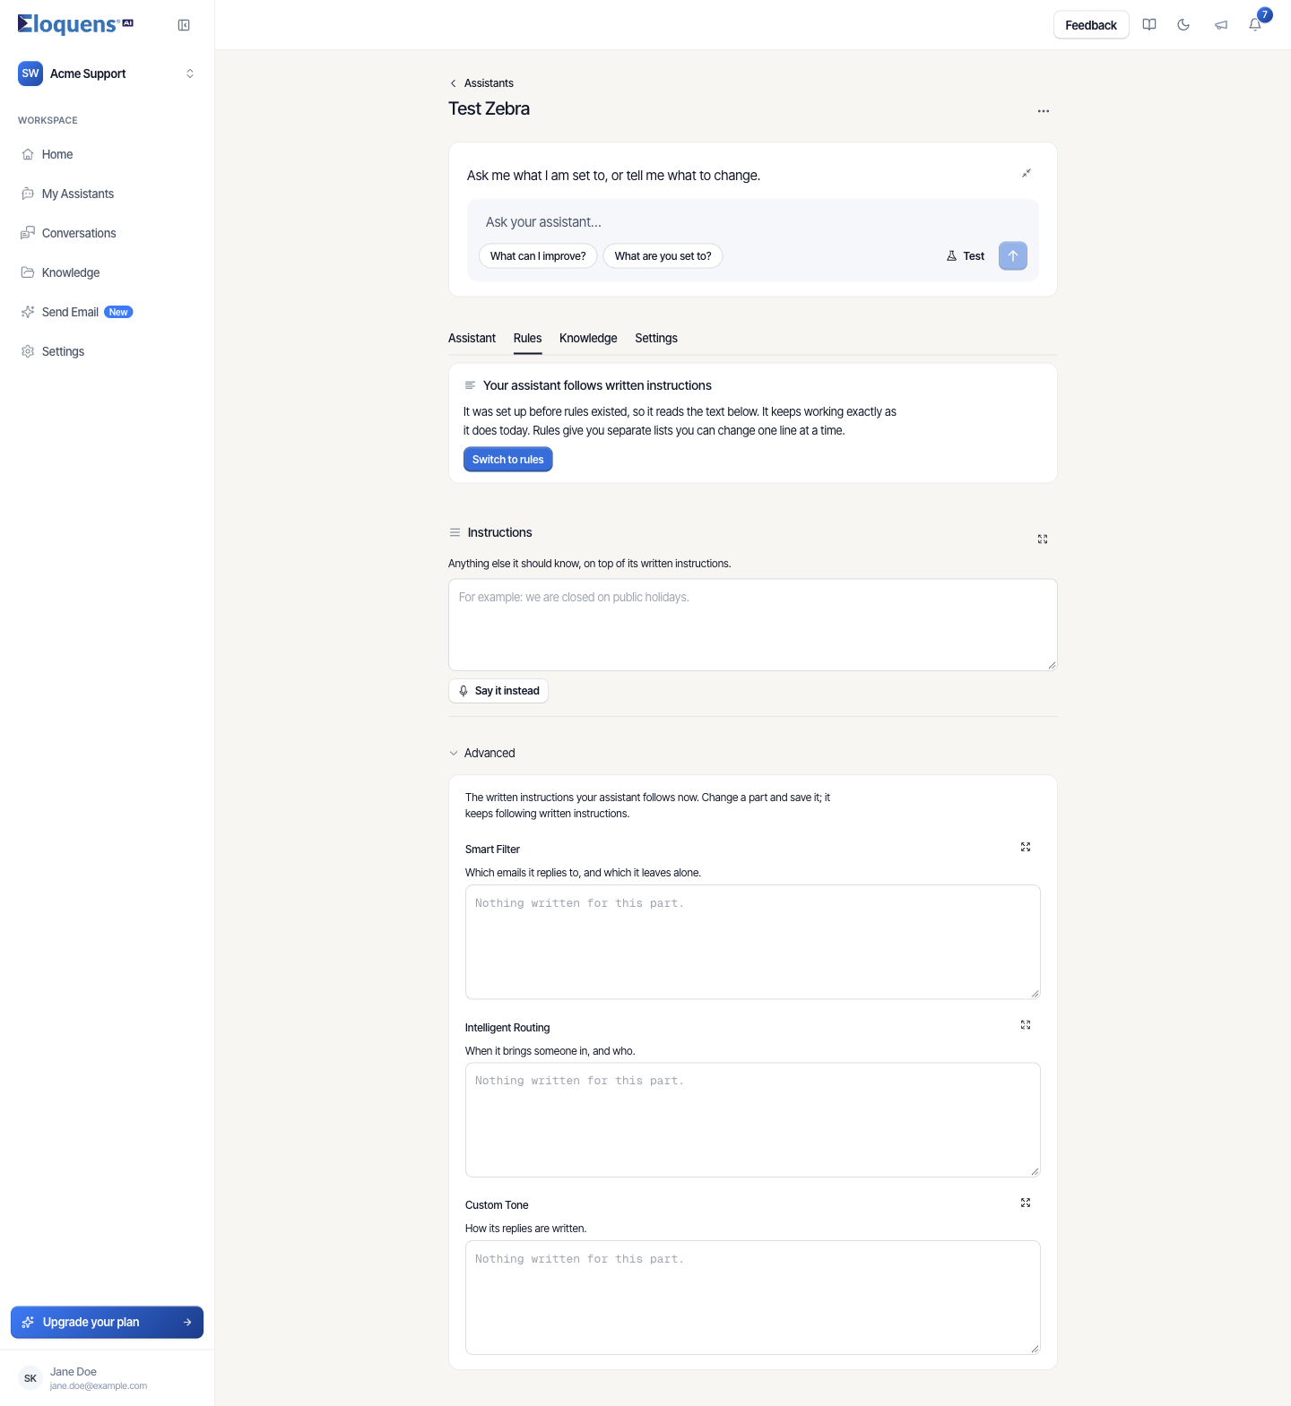Open Conversations in sidebar

107,233
